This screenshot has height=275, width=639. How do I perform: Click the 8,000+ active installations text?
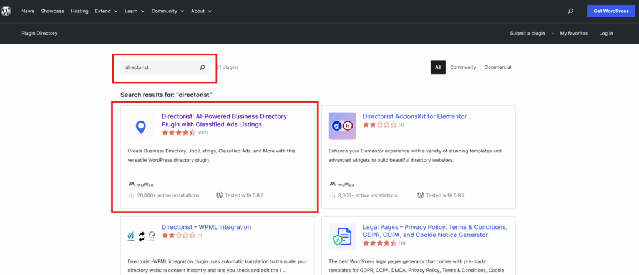pyautogui.click(x=368, y=195)
